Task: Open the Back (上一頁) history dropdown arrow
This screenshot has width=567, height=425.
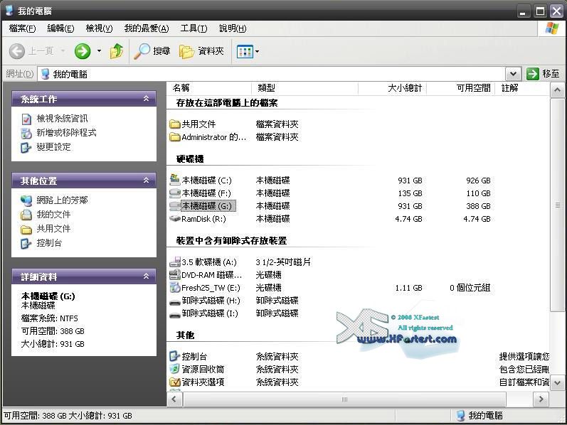Action: tap(63, 51)
